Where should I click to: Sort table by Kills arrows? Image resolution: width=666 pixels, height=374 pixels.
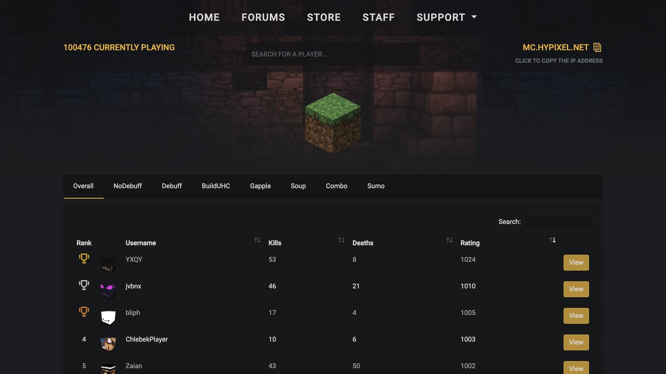[341, 240]
